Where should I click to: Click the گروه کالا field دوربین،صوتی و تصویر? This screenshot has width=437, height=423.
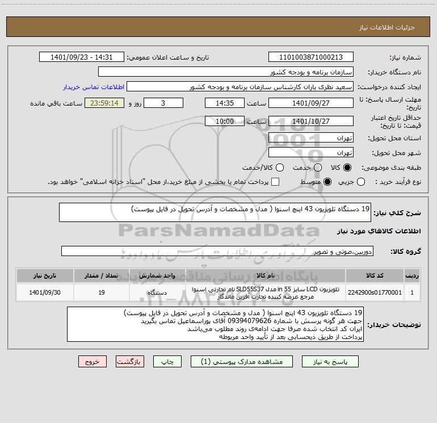217,251
